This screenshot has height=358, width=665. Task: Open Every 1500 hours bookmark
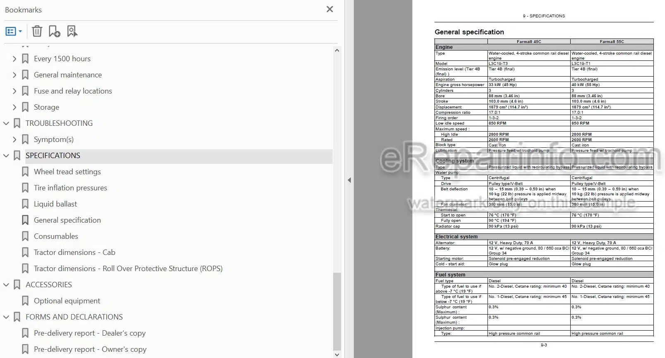[x=62, y=59]
